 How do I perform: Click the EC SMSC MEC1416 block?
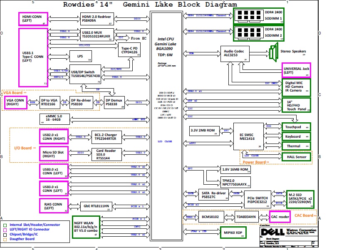coord(248,136)
